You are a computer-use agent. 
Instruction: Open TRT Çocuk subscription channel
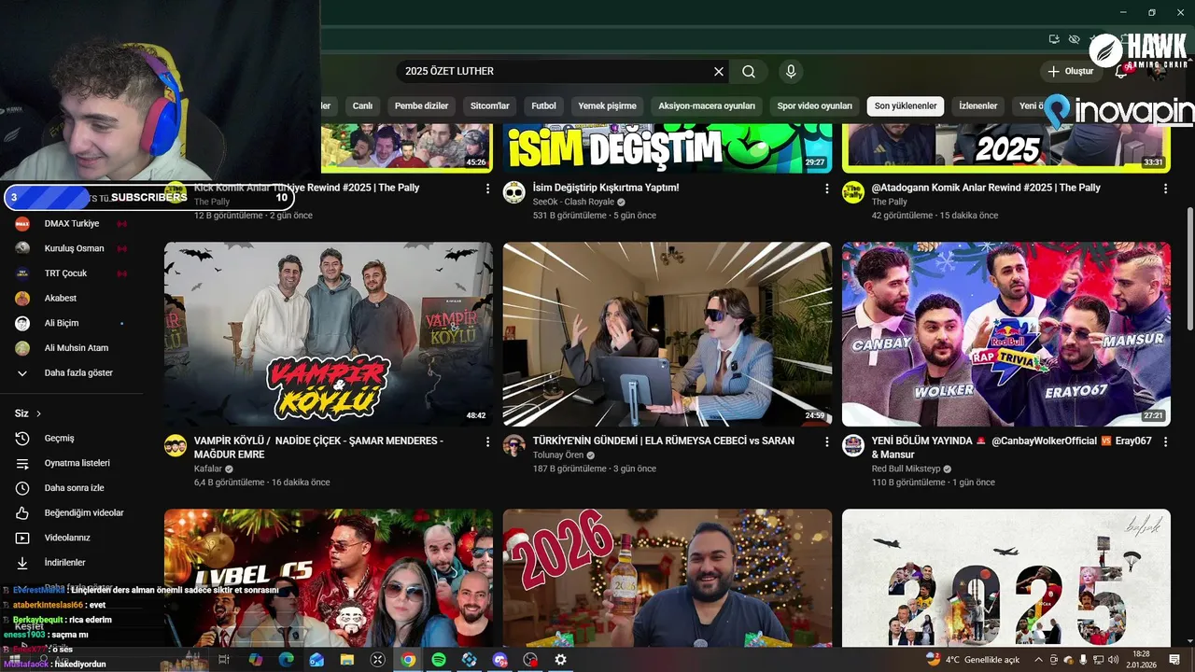72,273
